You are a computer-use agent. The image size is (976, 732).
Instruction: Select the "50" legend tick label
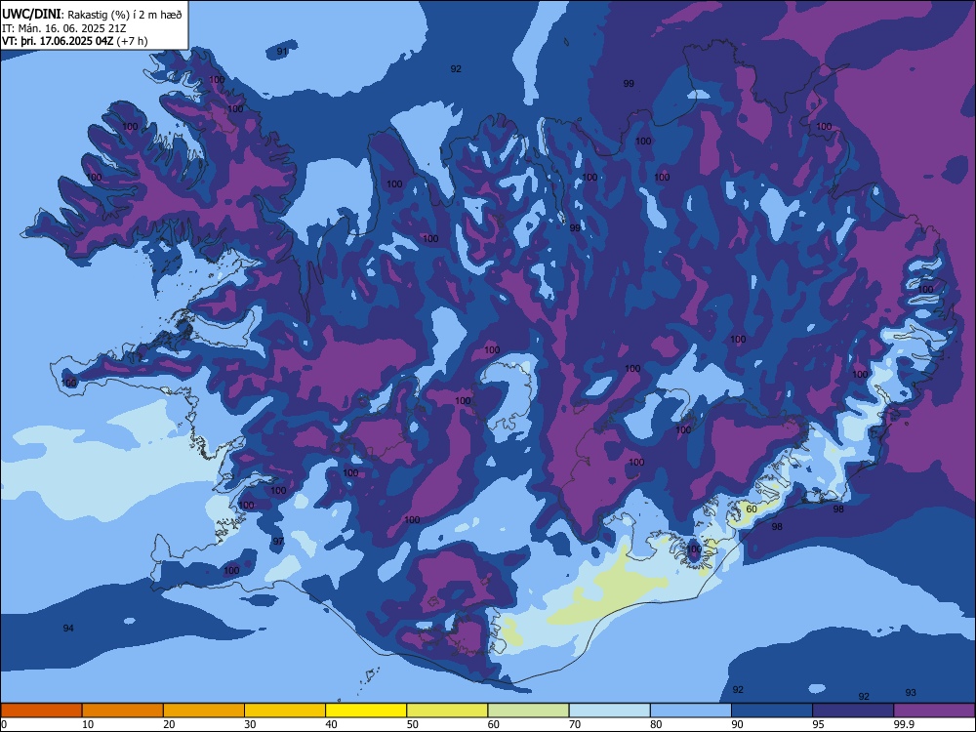coord(413,724)
